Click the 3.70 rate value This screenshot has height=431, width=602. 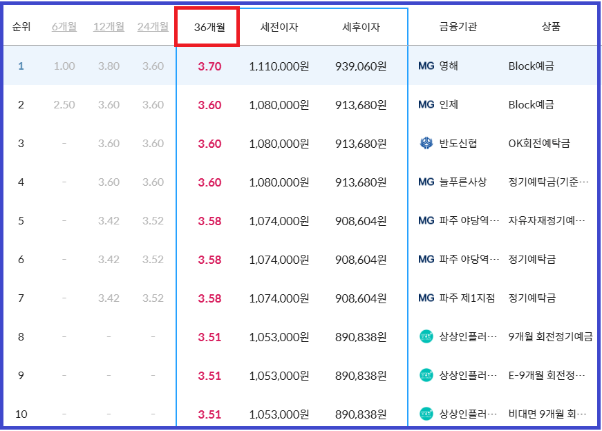[209, 66]
